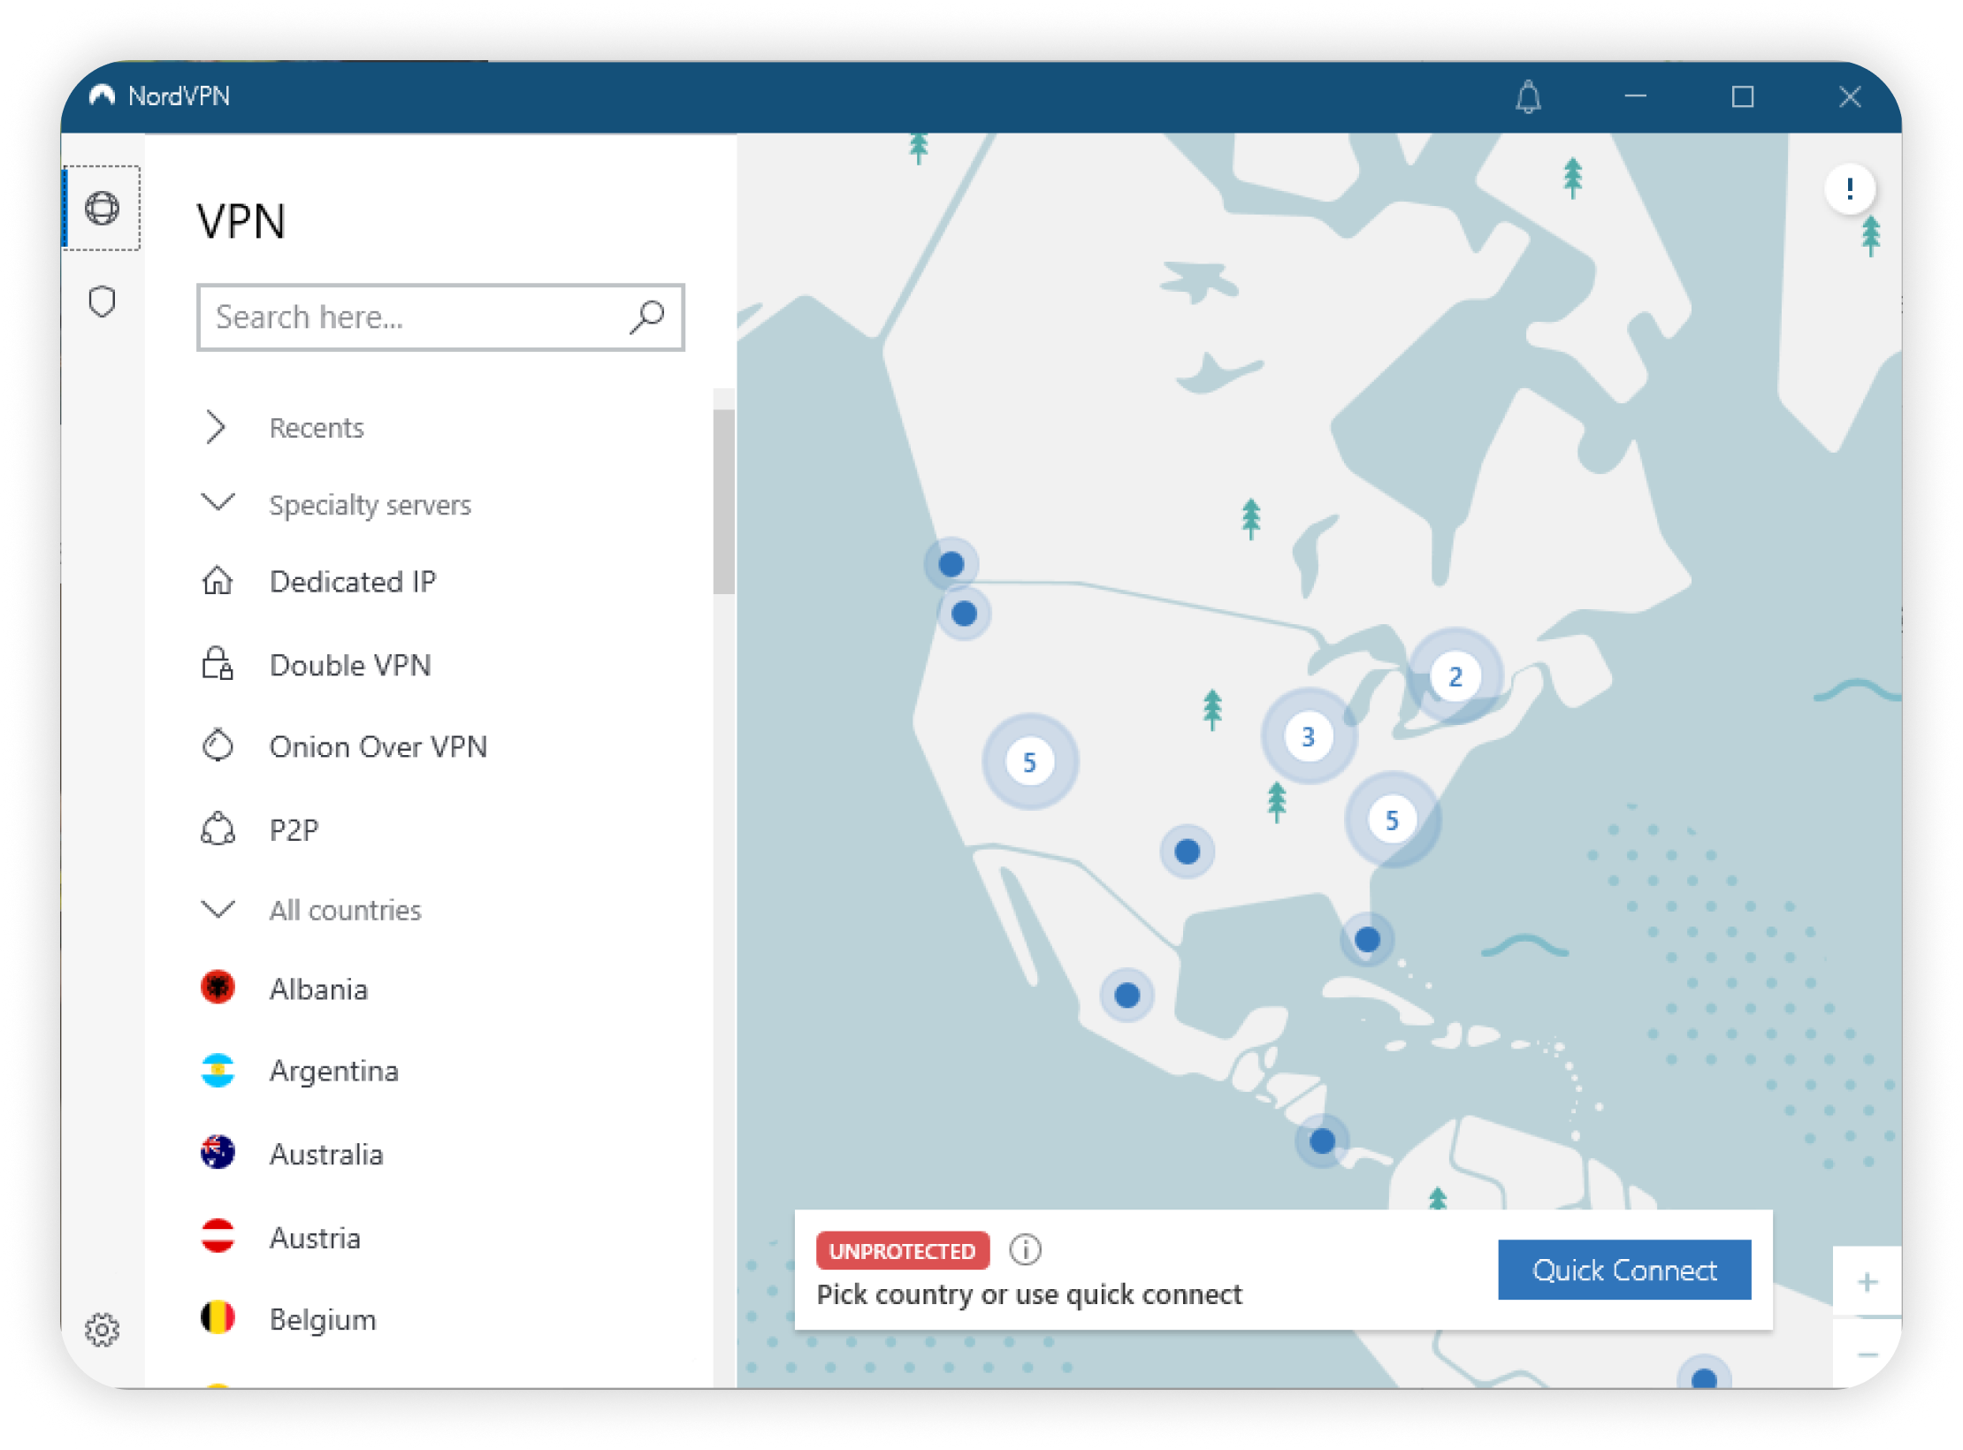The height and width of the screenshot is (1450, 1963).
Task: Click the 3-server cluster on map
Action: (1308, 736)
